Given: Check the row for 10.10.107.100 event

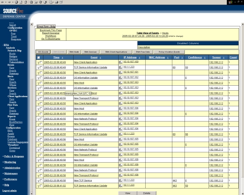Looking at the screenshot, I should tap(41, 62).
